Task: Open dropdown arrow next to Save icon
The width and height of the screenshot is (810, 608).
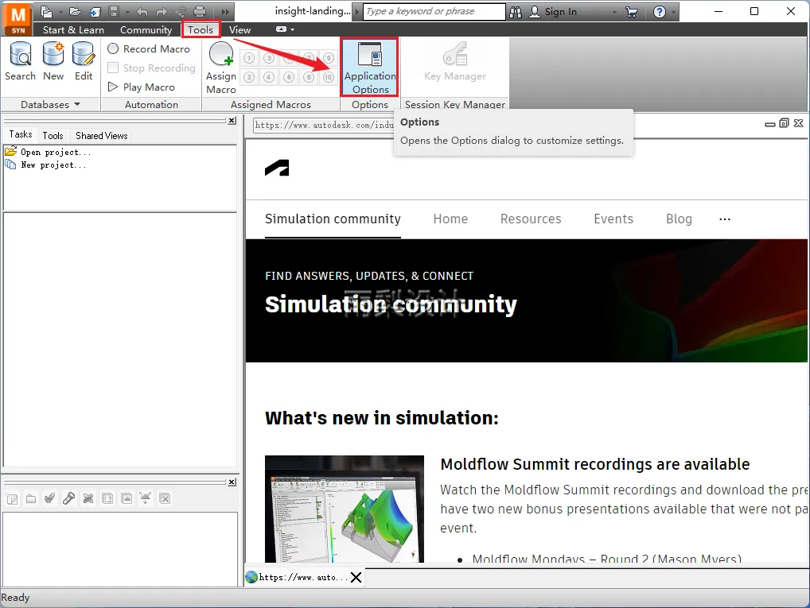Action: 127,12
